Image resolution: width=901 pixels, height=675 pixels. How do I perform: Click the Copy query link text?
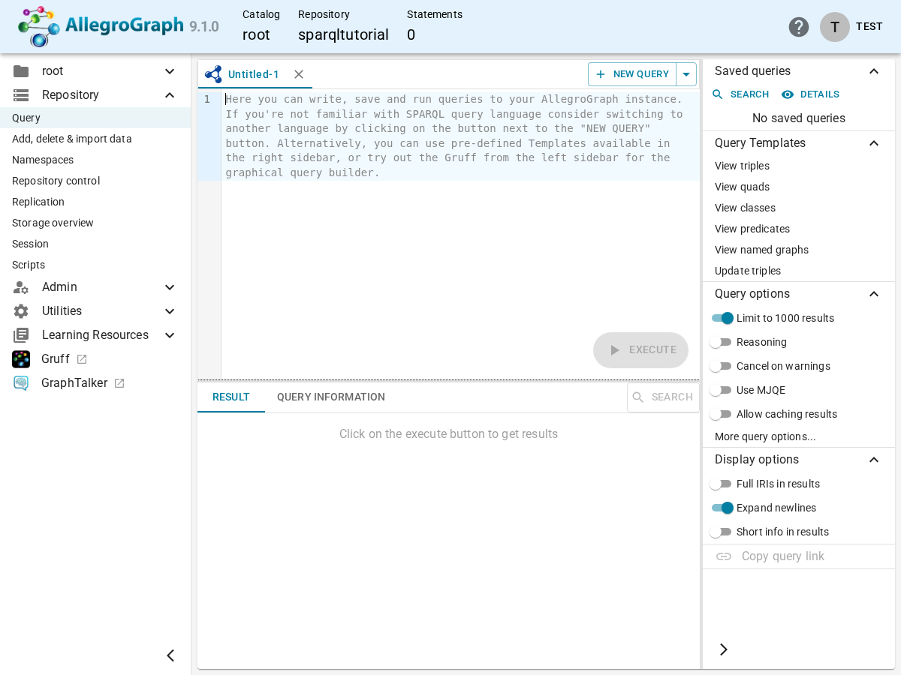coord(783,556)
